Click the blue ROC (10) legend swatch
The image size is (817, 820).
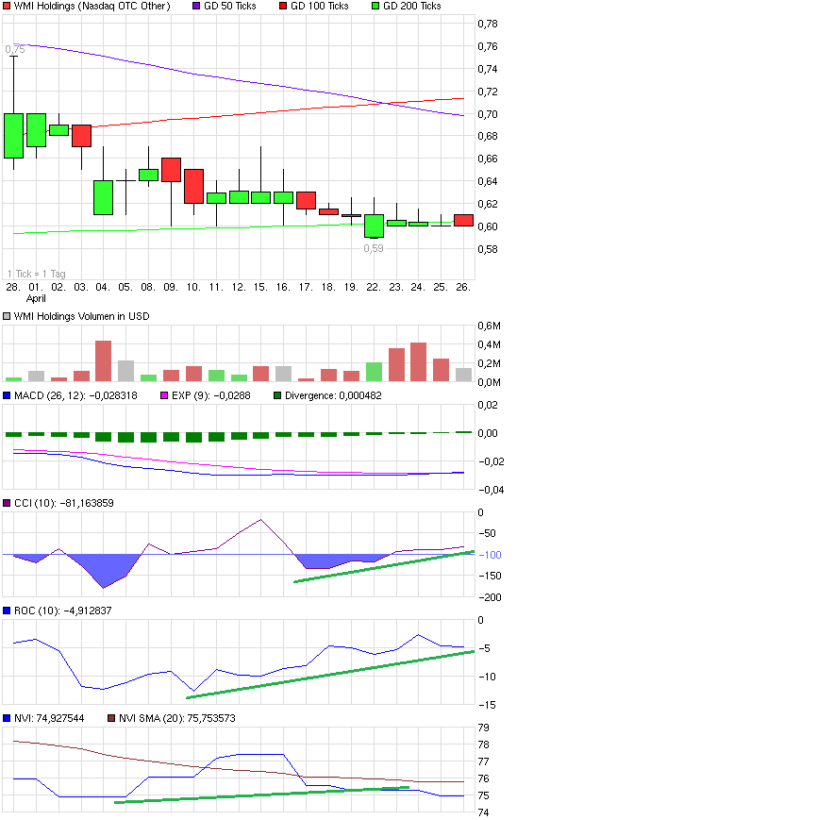pyautogui.click(x=7, y=611)
